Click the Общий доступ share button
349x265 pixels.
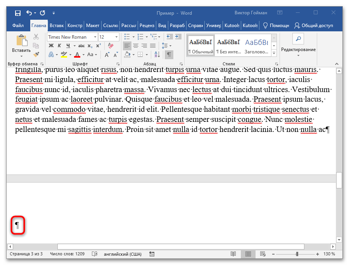point(314,26)
